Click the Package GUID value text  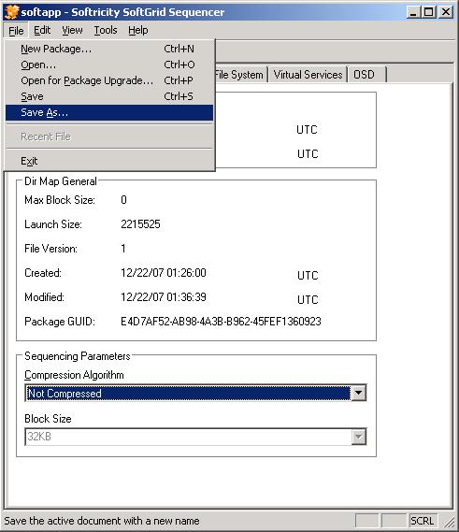[x=221, y=322]
